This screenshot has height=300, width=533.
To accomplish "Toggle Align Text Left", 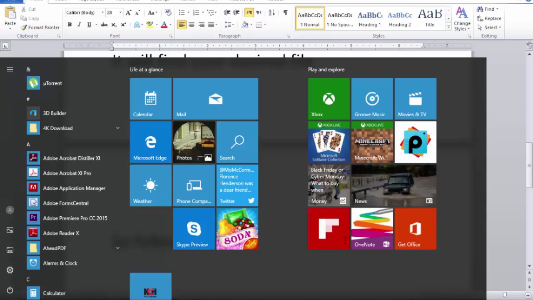I will click(x=182, y=25).
